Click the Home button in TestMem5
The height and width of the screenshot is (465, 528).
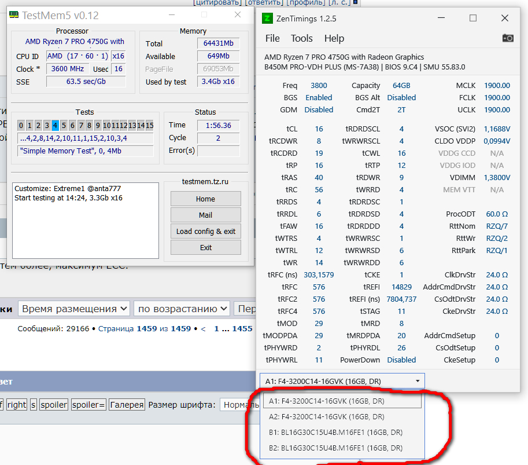point(205,199)
